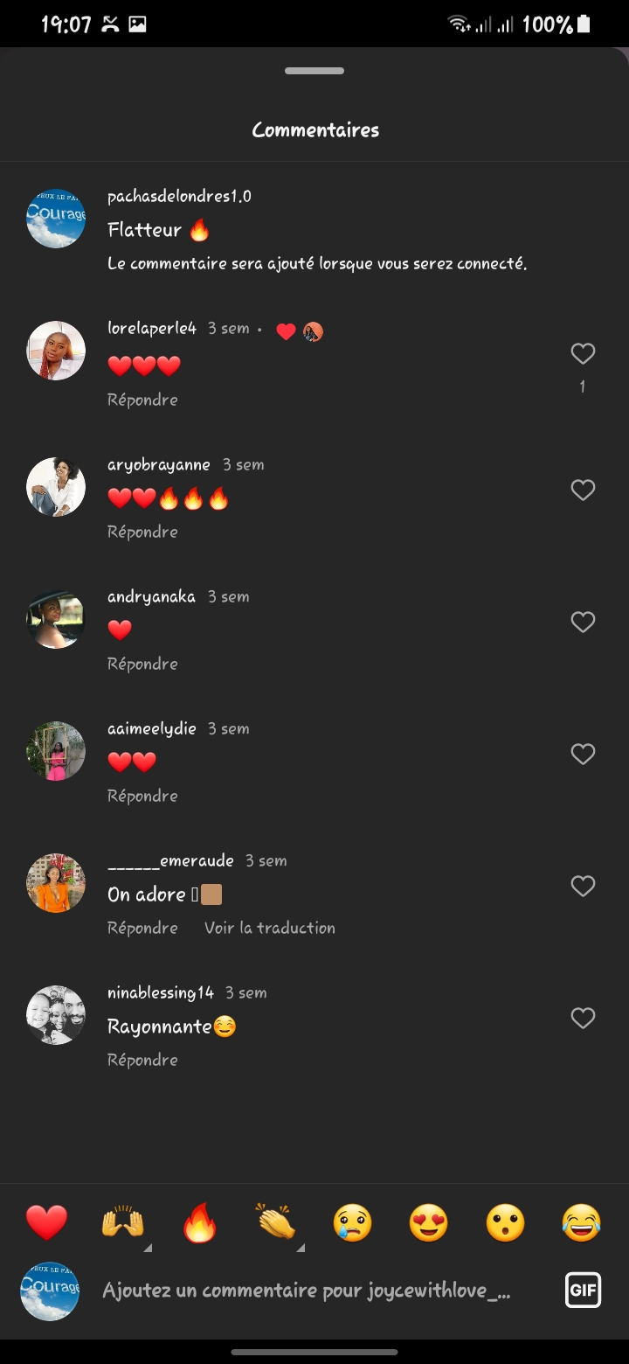629x1364 pixels.
Task: Like andryanaka's comment heart icon
Action: [583, 622]
